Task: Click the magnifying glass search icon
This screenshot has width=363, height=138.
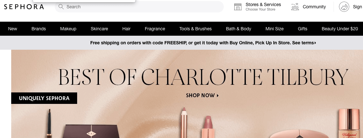Action: pos(61,7)
